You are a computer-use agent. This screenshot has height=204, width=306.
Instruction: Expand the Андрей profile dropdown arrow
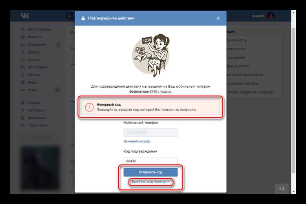278,16
